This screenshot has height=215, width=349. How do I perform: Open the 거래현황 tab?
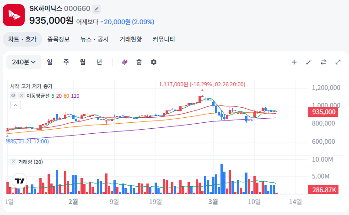click(131, 39)
